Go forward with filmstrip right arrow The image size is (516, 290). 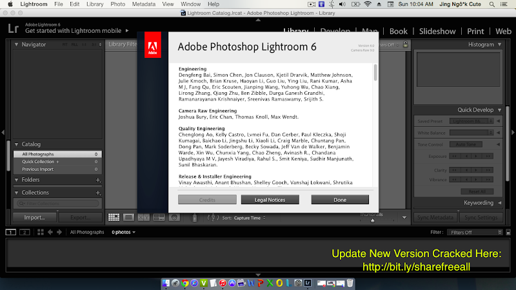(x=59, y=232)
